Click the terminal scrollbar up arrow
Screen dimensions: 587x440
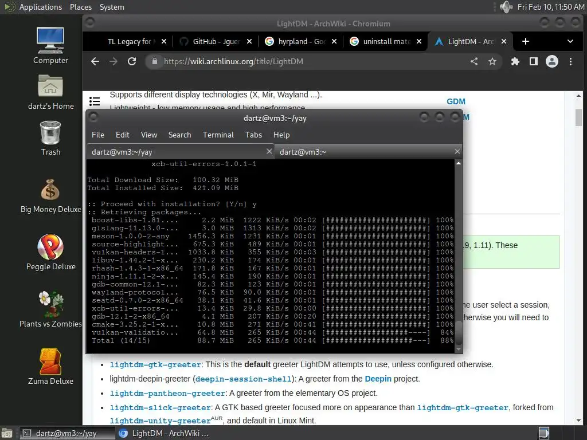point(458,163)
